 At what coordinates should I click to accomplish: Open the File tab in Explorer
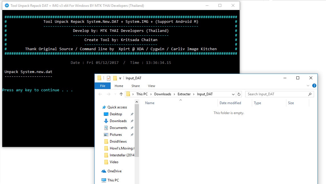click(103, 86)
